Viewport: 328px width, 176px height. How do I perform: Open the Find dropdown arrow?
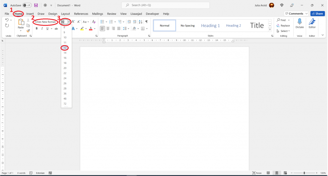tap(289, 20)
